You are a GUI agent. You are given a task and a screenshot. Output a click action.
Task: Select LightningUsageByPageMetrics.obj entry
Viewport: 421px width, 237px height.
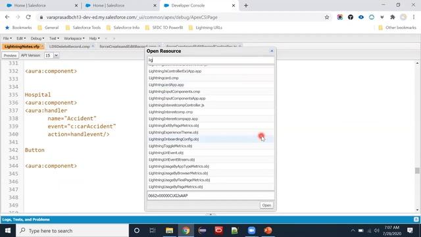(210, 187)
